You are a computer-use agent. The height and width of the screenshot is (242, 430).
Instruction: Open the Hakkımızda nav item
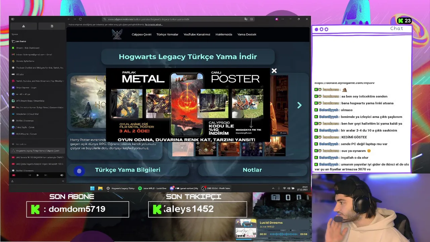click(x=224, y=34)
